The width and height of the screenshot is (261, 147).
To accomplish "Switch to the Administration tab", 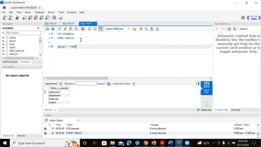I will tap(10, 62).
